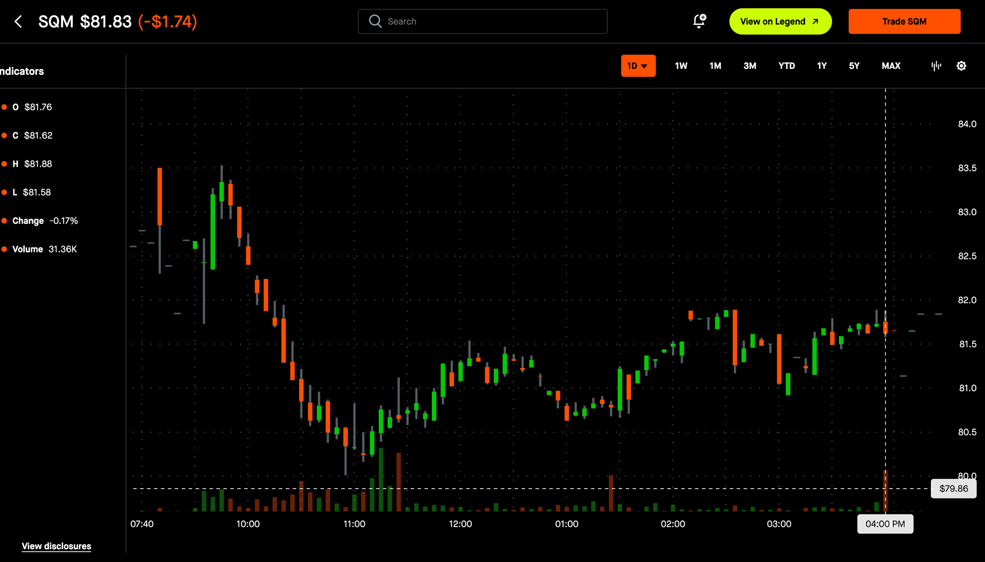This screenshot has width=985, height=562.
Task: Open the View disclosures link
Action: [x=56, y=546]
